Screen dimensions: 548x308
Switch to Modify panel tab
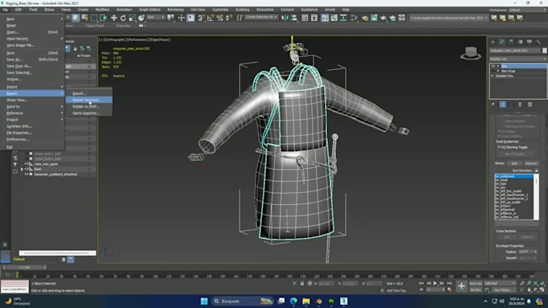[502, 42]
